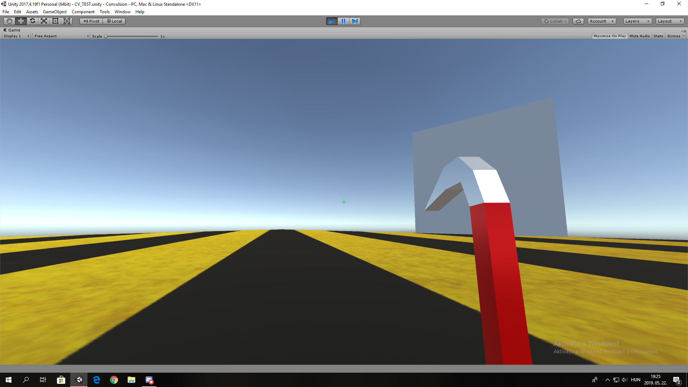Image resolution: width=688 pixels, height=387 pixels.
Task: Step forward one frame
Action: 355,21
